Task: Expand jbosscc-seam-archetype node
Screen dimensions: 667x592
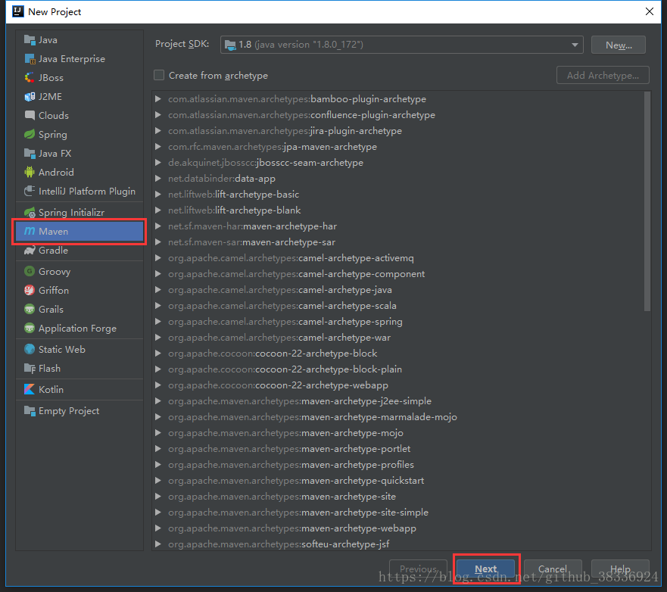Action: (x=157, y=163)
